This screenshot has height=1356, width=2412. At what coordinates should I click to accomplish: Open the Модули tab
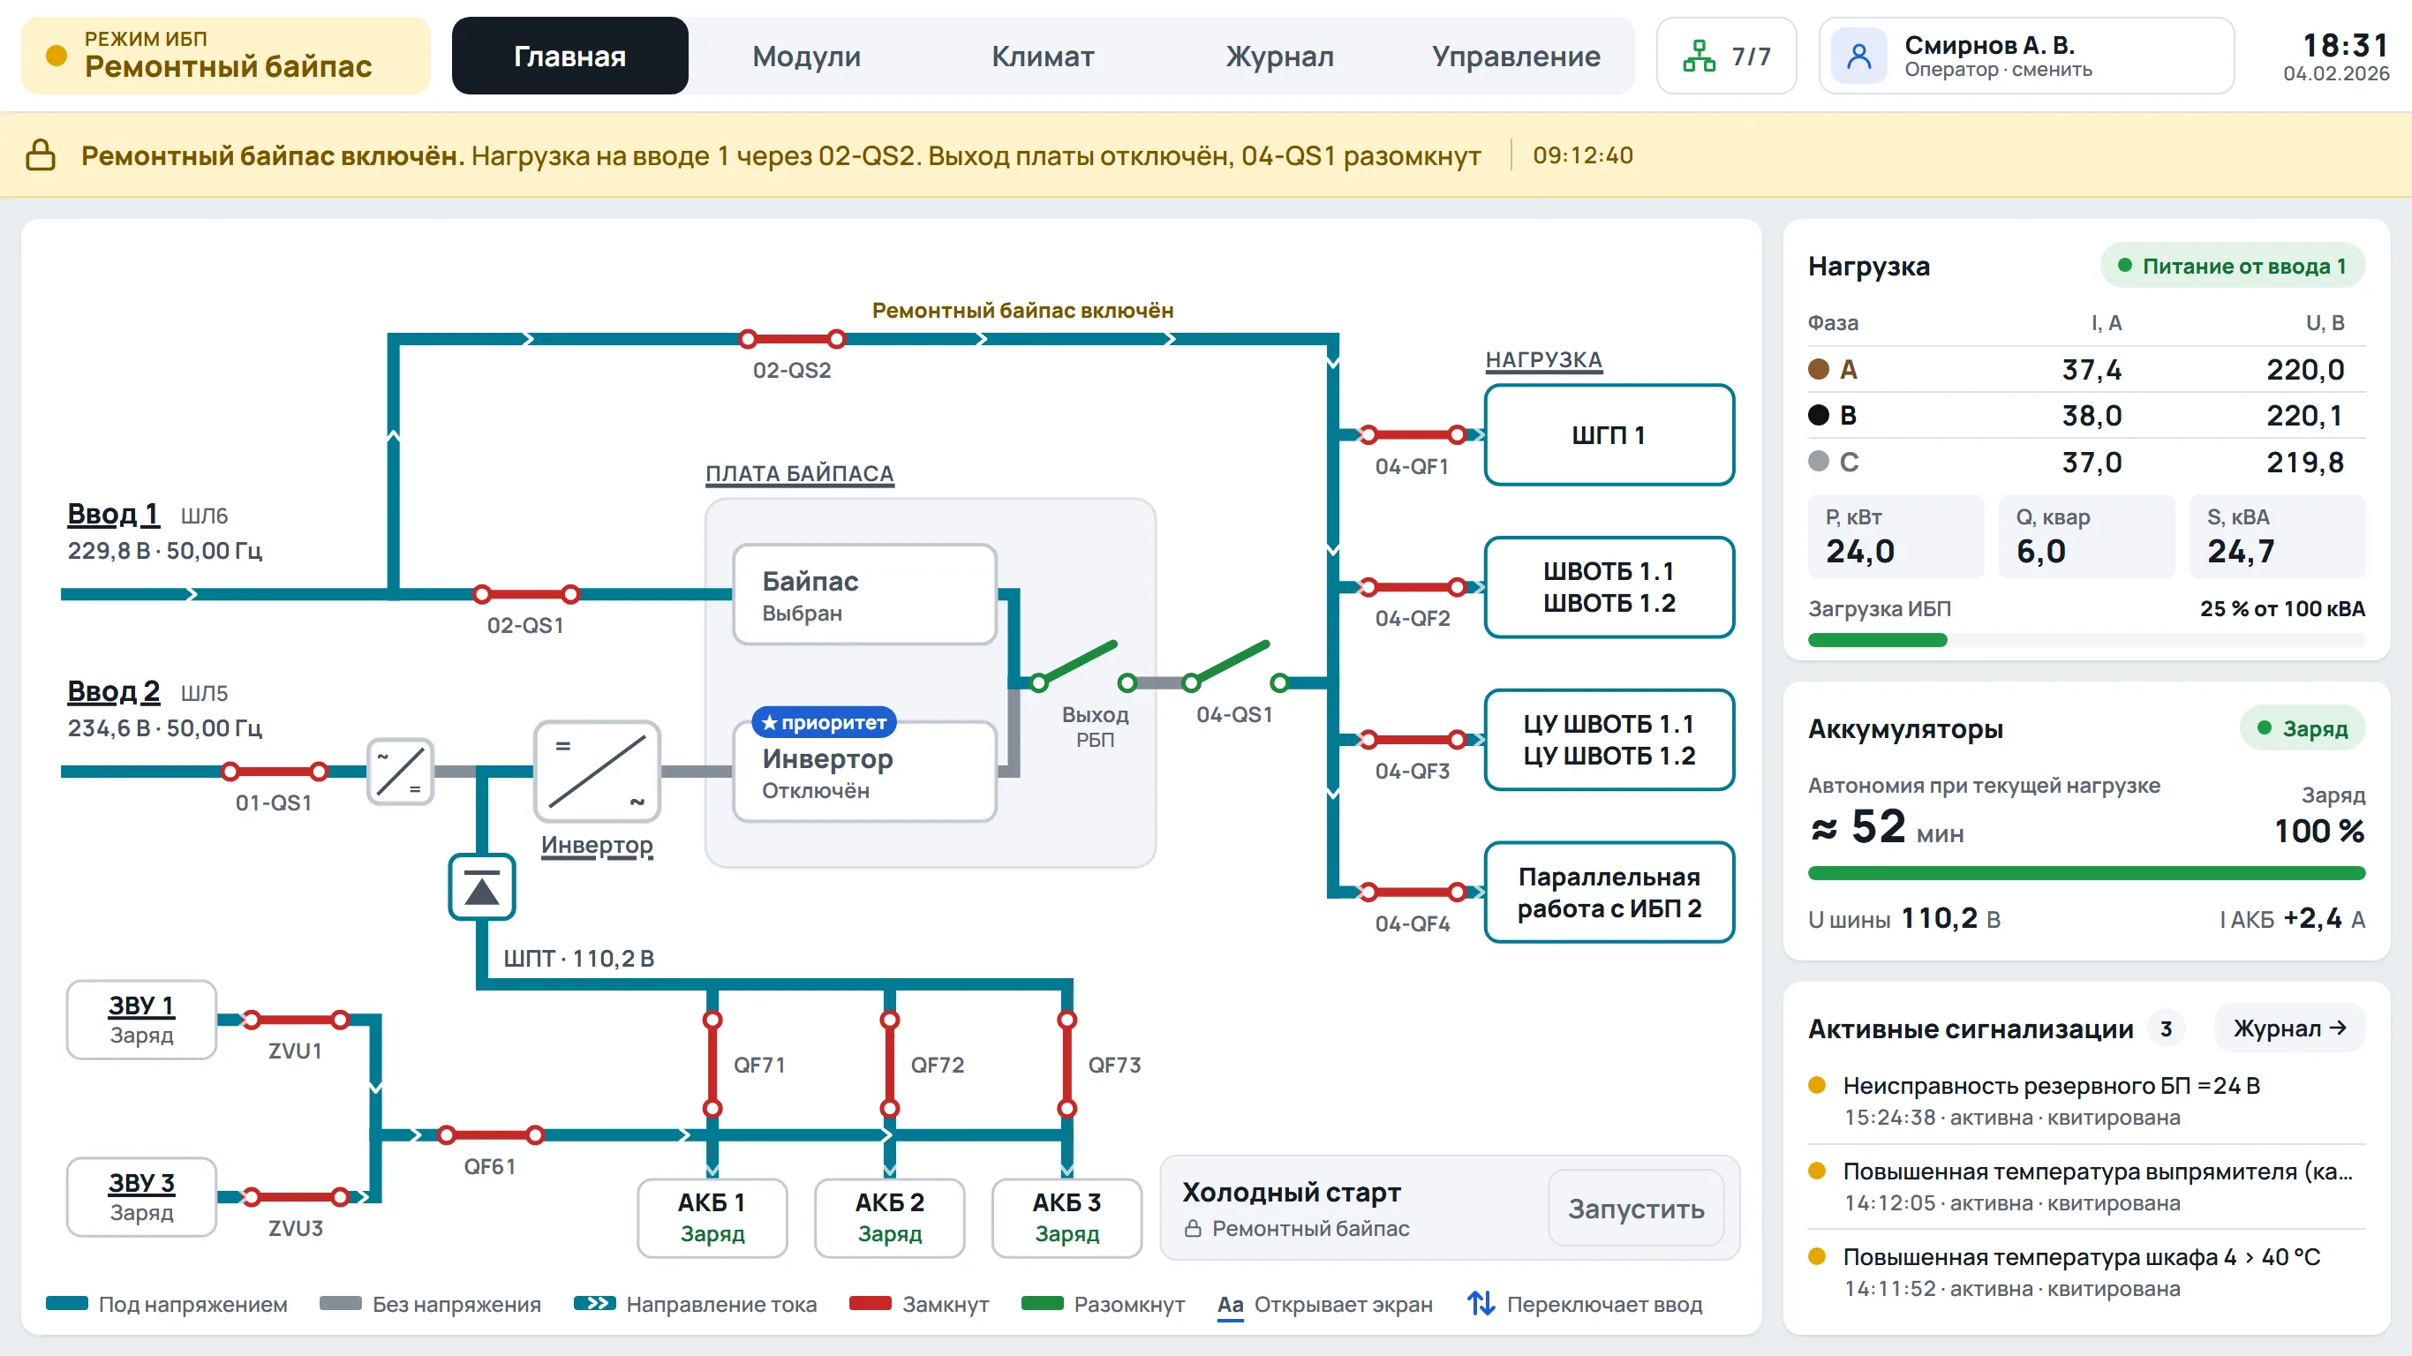(806, 56)
